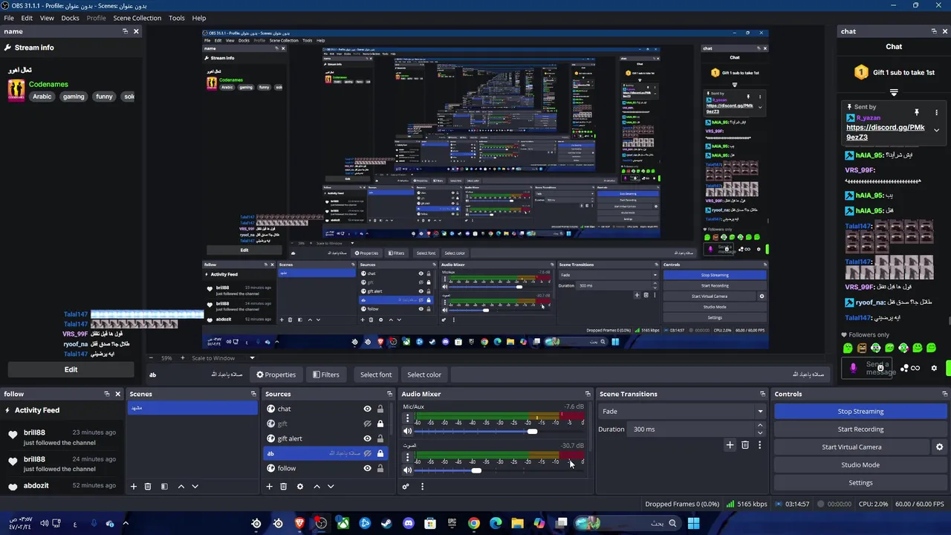This screenshot has height=535, width=951.
Task: Open advanced audio properties gears icon
Action: pyautogui.click(x=406, y=487)
